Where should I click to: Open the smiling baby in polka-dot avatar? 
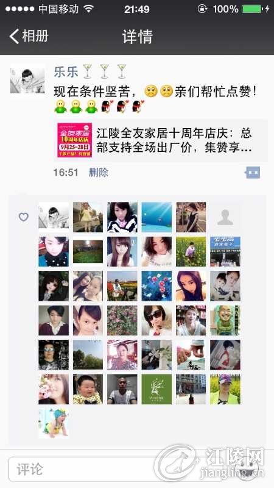(88, 389)
